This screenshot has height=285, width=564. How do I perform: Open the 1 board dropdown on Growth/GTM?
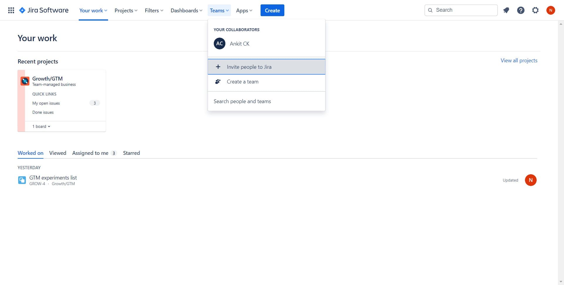point(41,126)
